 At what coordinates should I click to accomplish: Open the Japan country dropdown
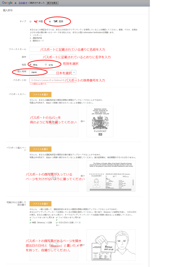pyautogui.click(x=74, y=72)
